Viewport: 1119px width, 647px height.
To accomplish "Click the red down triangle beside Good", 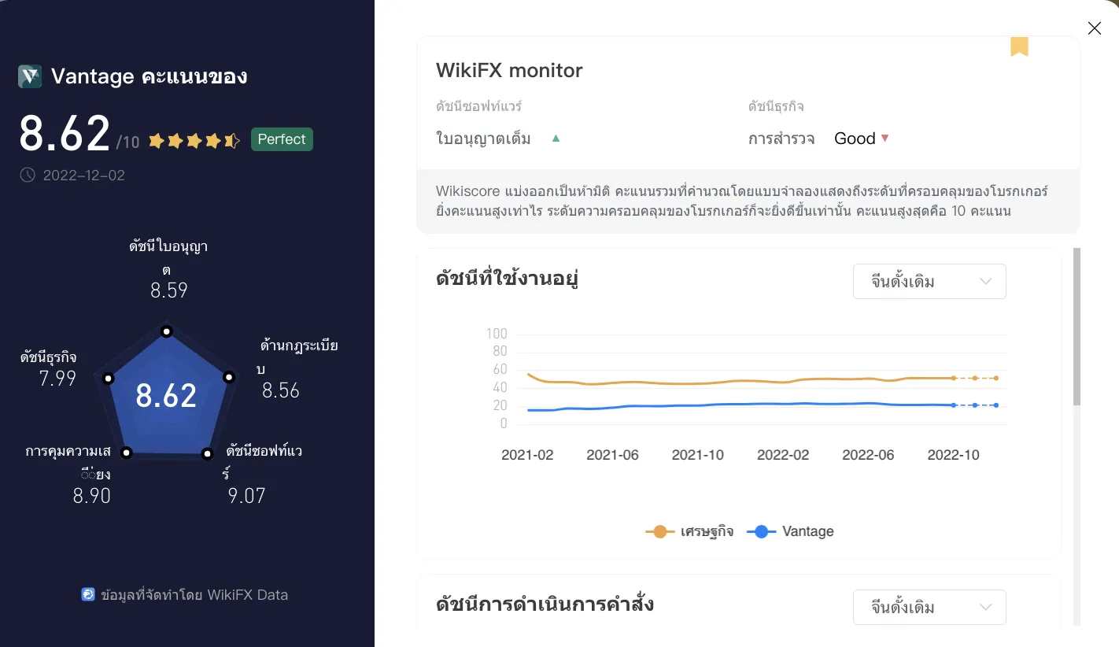I will pyautogui.click(x=884, y=139).
